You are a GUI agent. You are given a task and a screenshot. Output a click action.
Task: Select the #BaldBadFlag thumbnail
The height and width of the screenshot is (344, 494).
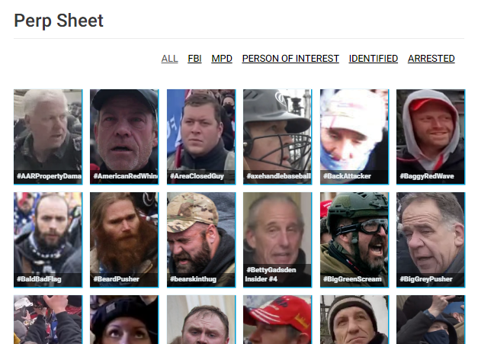pos(48,240)
